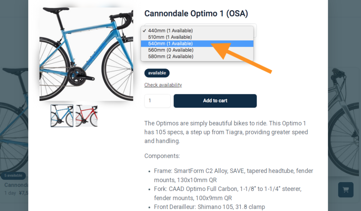Show the blue bike thumbnail image
The height and width of the screenshot is (211, 361).
62,116
